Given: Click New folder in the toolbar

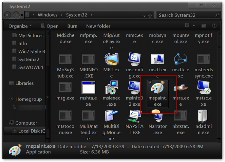Looking at the screenshot, I should 98,26.
